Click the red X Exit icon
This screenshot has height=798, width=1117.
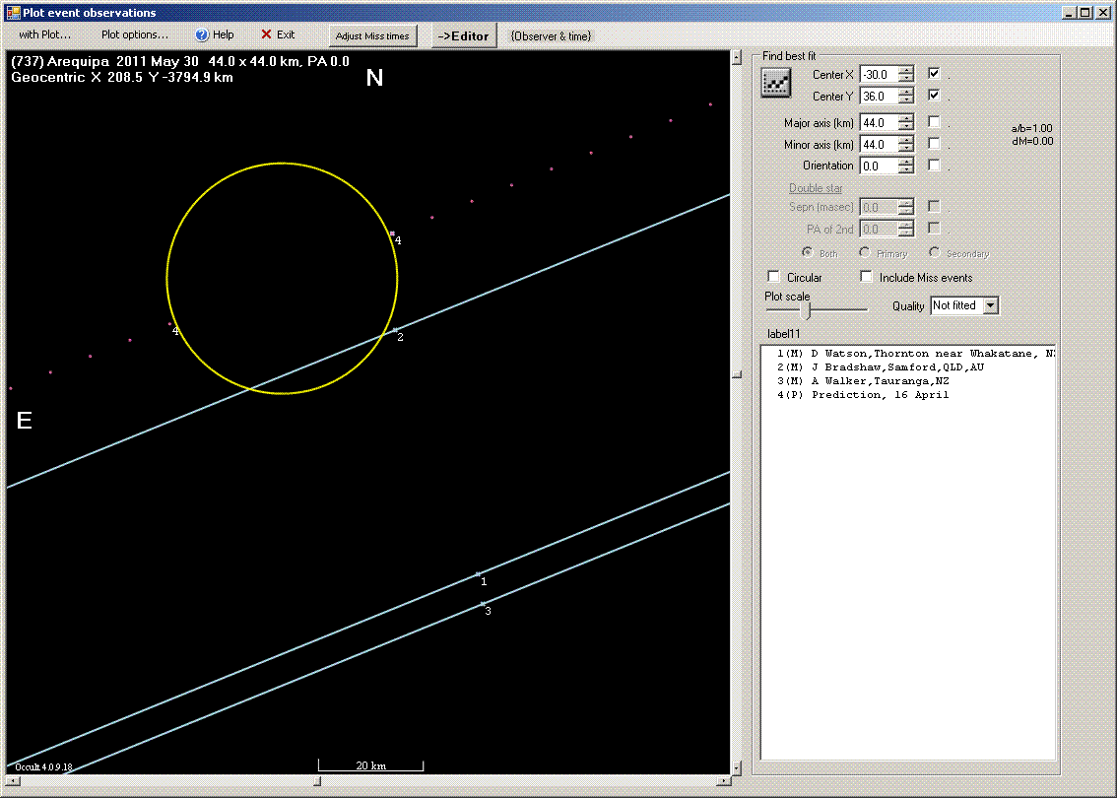tap(266, 34)
